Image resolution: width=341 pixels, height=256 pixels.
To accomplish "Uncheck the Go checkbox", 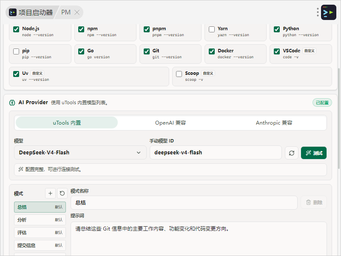I will click(x=81, y=51).
